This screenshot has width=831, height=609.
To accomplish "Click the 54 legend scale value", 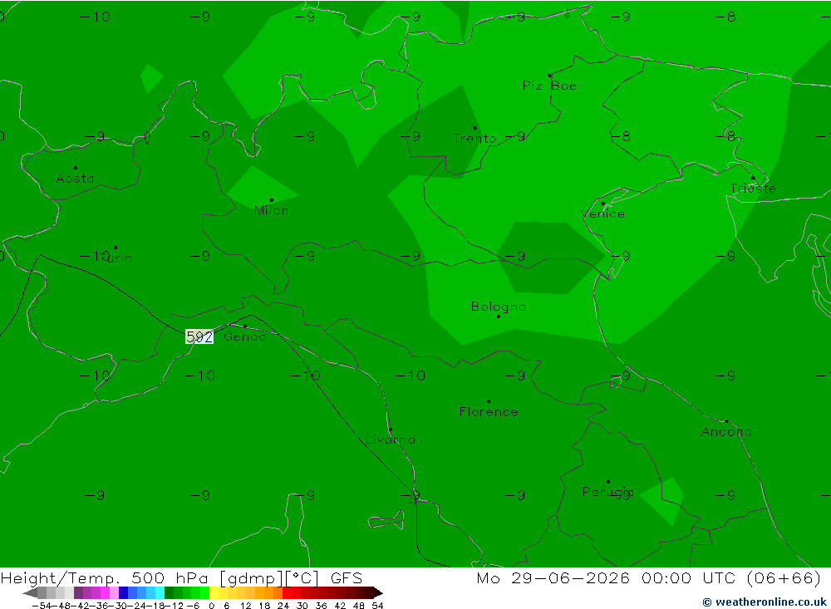I will (377, 606).
